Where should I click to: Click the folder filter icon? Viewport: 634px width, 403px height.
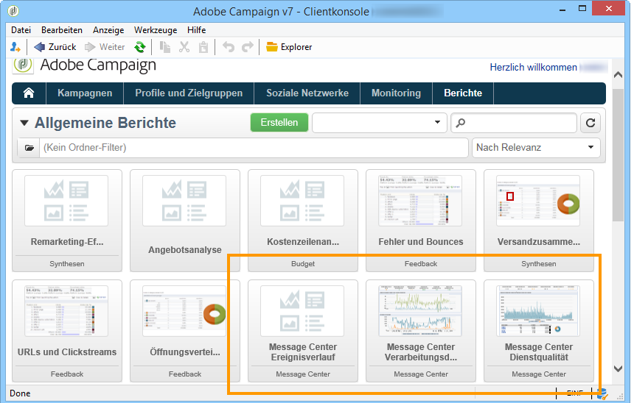pyautogui.click(x=29, y=148)
